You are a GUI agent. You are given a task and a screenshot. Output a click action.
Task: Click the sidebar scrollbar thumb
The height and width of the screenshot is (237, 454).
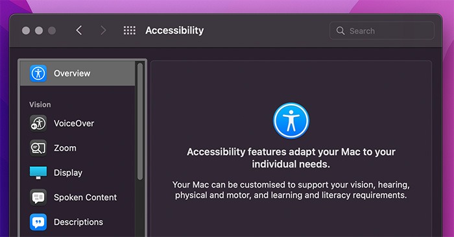140,121
